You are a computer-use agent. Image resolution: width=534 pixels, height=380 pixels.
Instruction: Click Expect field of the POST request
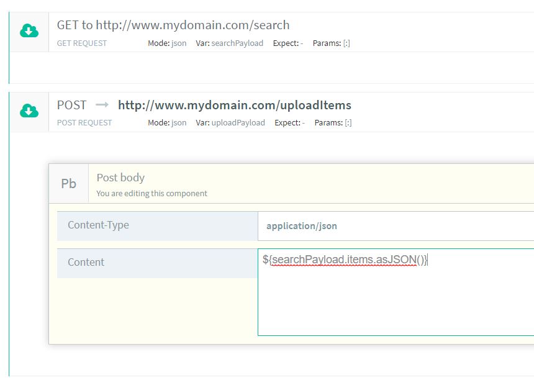tap(289, 123)
